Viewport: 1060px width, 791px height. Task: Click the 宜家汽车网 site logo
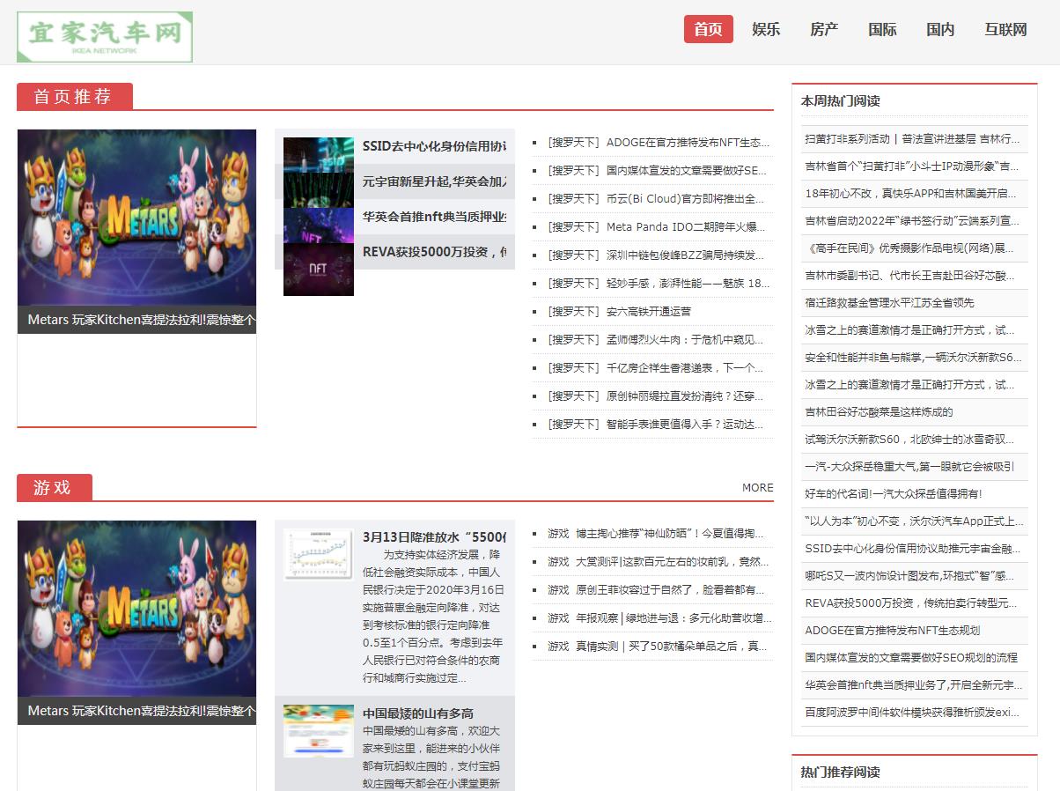[105, 37]
